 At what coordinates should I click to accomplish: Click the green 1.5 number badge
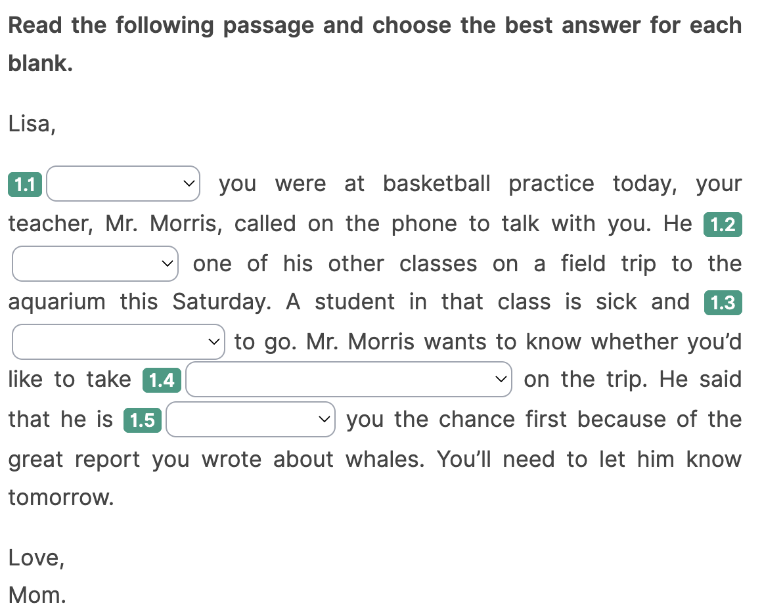click(143, 420)
